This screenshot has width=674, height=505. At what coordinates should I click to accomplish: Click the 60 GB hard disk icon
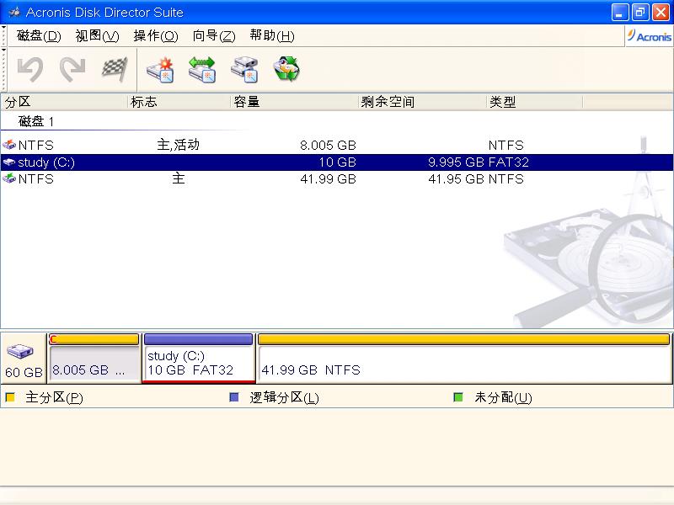(20, 351)
